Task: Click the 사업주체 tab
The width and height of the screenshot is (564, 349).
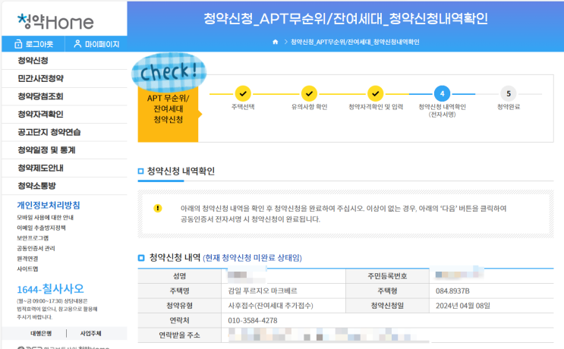Action: click(90, 334)
